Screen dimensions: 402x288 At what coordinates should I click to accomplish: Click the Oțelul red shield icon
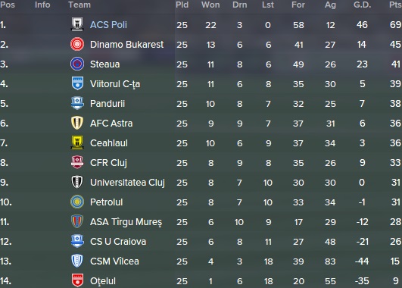(77, 280)
